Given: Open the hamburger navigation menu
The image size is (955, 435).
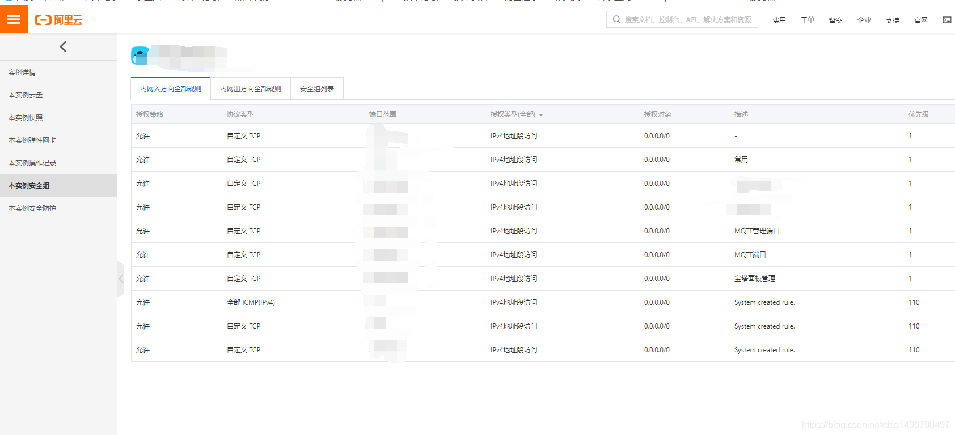Looking at the screenshot, I should [x=14, y=19].
